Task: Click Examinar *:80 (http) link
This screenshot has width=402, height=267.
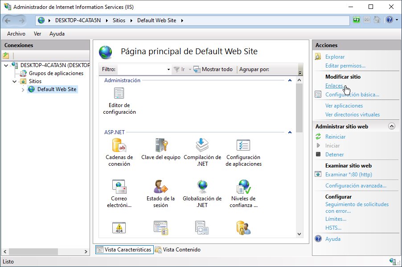Action: [x=349, y=175]
